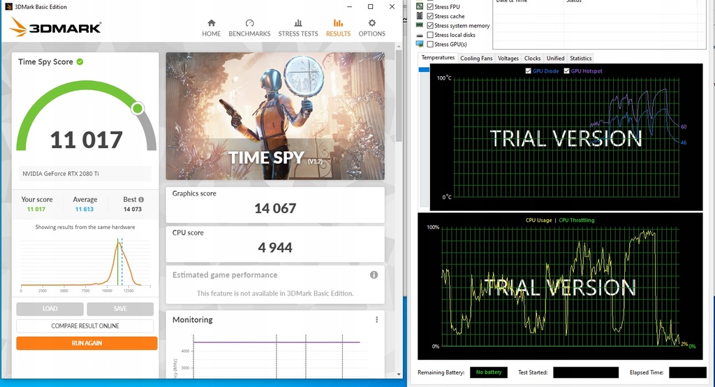
Task: Click the No battery status indicator
Action: [x=488, y=372]
